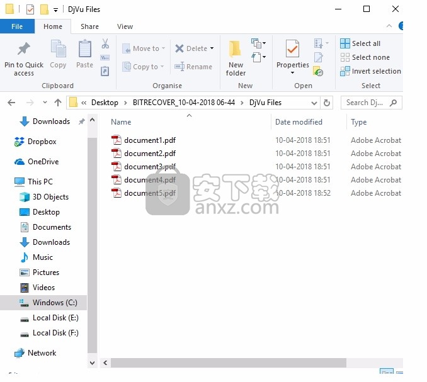Click the Open dropdown icon in ribbon
427x382 pixels.
click(x=321, y=43)
